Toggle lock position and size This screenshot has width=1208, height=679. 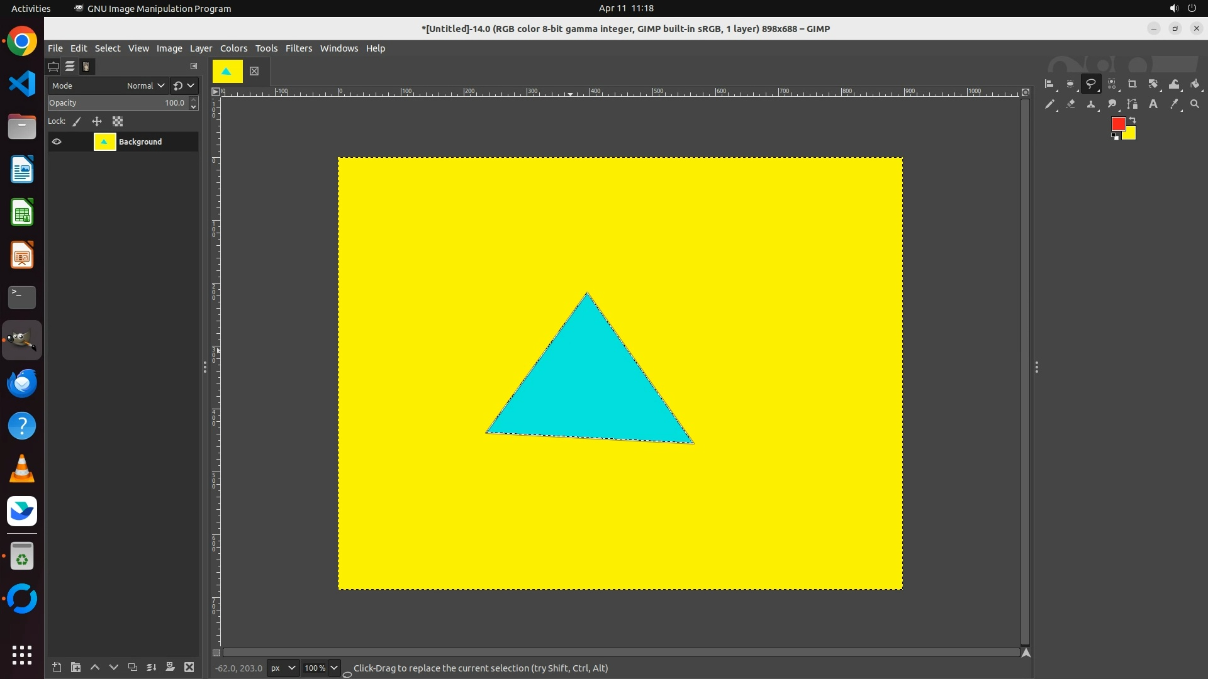click(x=97, y=122)
